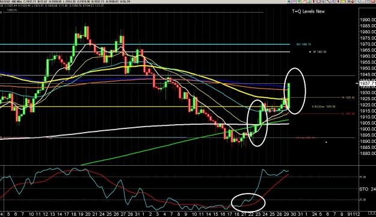Select the yellow horizontal rollover level line
Image resolution: width=376 pixels, height=217 pixels.
pos(144,107)
